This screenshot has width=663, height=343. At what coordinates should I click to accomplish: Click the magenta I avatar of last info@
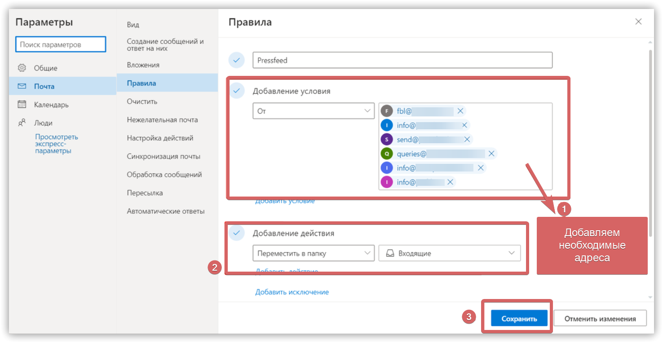[387, 182]
